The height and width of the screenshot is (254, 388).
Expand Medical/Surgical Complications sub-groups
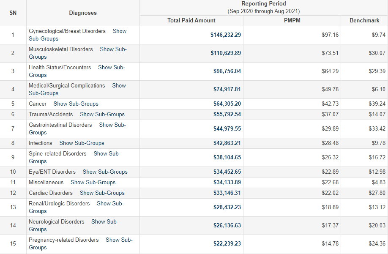[x=119, y=86]
